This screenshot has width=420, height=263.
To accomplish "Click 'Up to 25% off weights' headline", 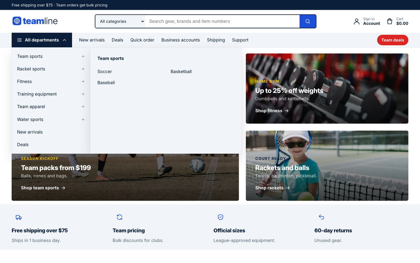I will (289, 90).
